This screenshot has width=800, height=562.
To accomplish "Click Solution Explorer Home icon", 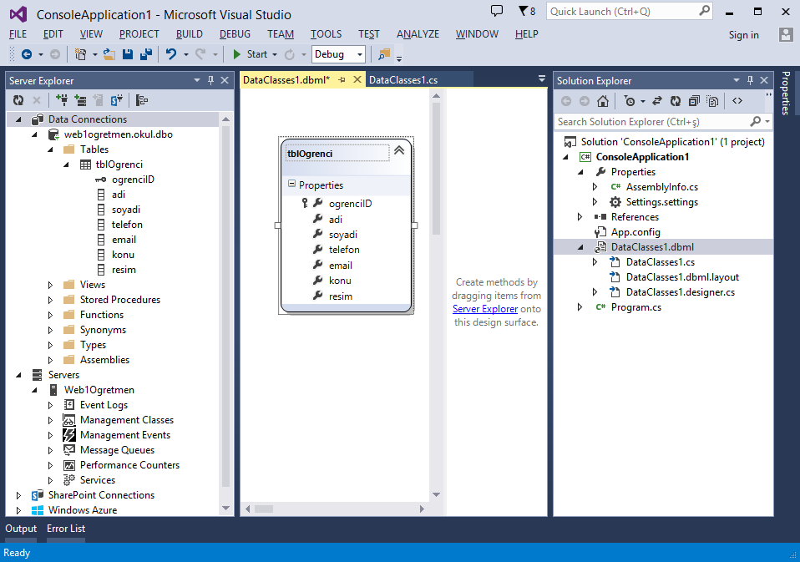I will (x=603, y=101).
